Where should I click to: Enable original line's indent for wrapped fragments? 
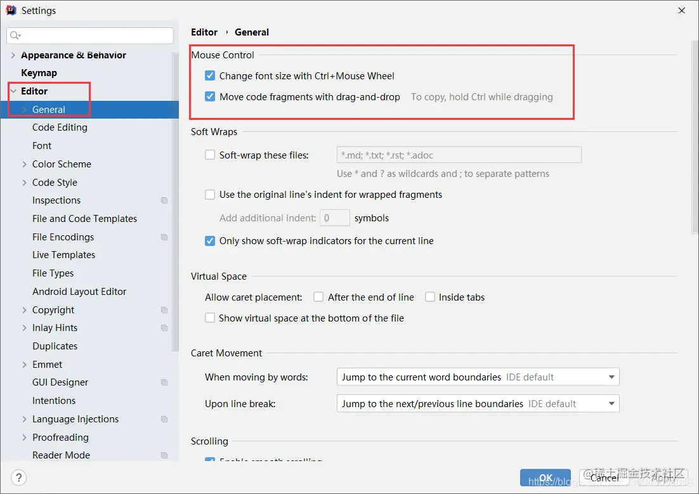point(210,195)
